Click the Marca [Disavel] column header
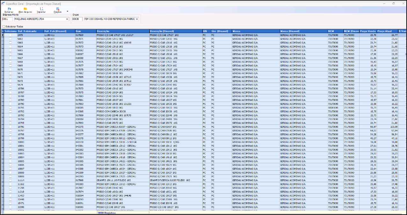 pyautogui.click(x=303, y=31)
